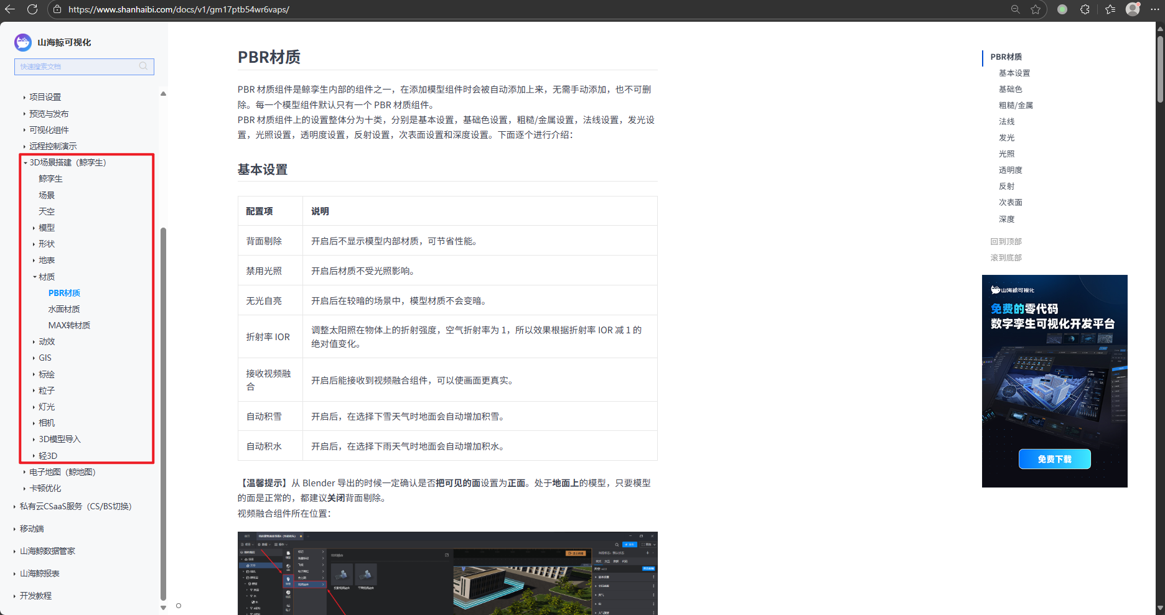Select the PBR材质 sidebar item
This screenshot has width=1165, height=615.
(64, 293)
